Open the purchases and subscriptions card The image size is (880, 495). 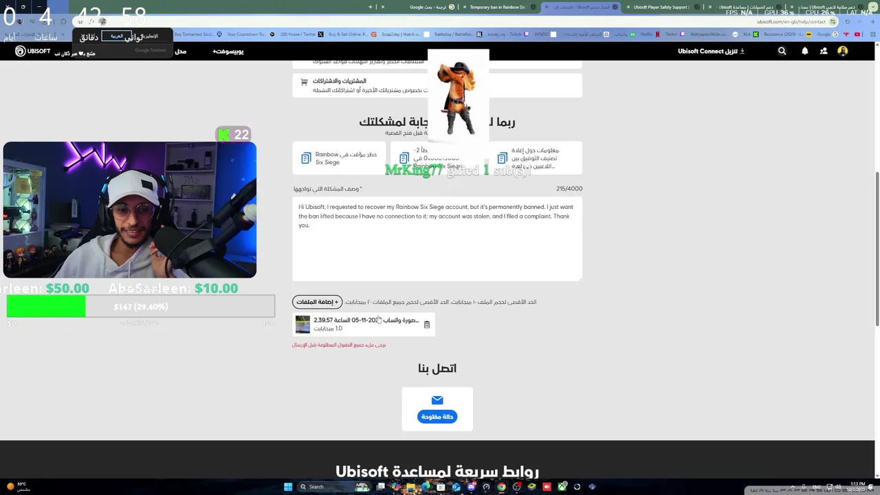pyautogui.click(x=437, y=85)
